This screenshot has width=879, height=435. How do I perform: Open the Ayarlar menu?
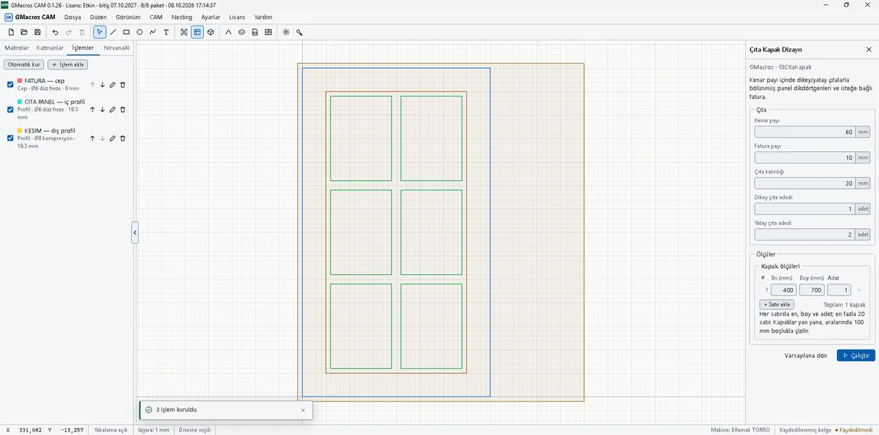click(x=212, y=16)
